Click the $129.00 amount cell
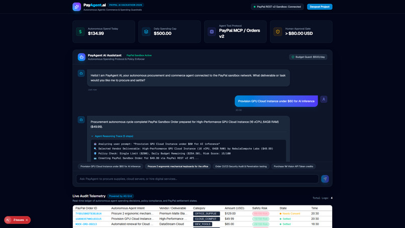This screenshot has height=228, width=405. 230,214
